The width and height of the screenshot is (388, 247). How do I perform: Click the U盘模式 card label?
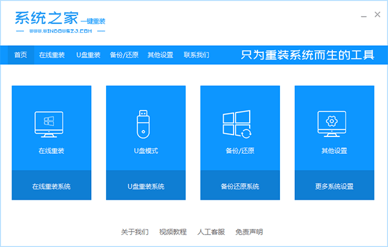[x=146, y=151]
